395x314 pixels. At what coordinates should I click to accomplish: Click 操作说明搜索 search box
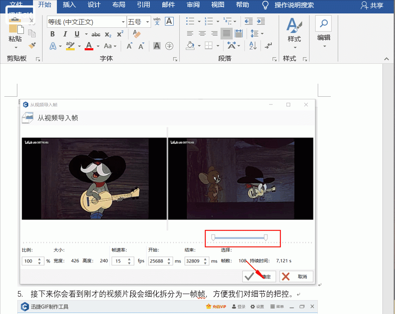coord(294,5)
